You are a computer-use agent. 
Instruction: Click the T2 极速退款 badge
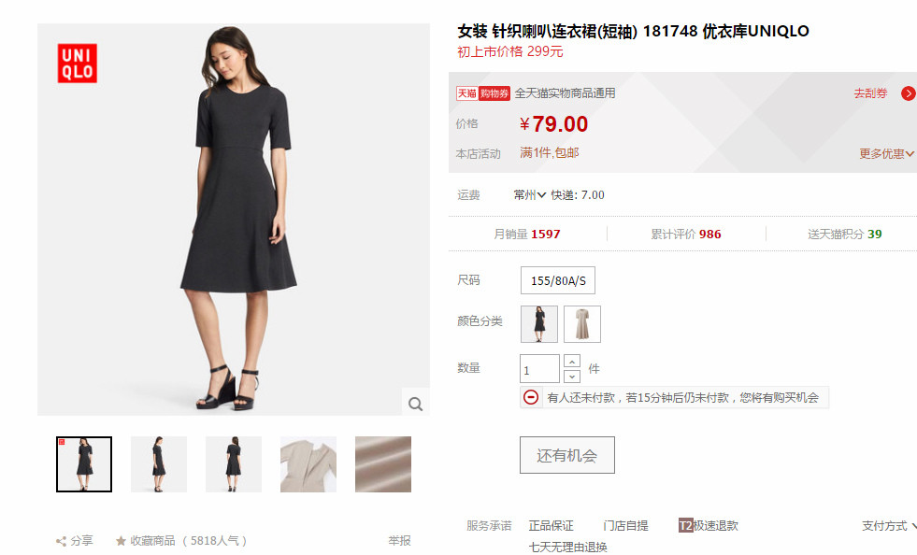click(x=685, y=525)
